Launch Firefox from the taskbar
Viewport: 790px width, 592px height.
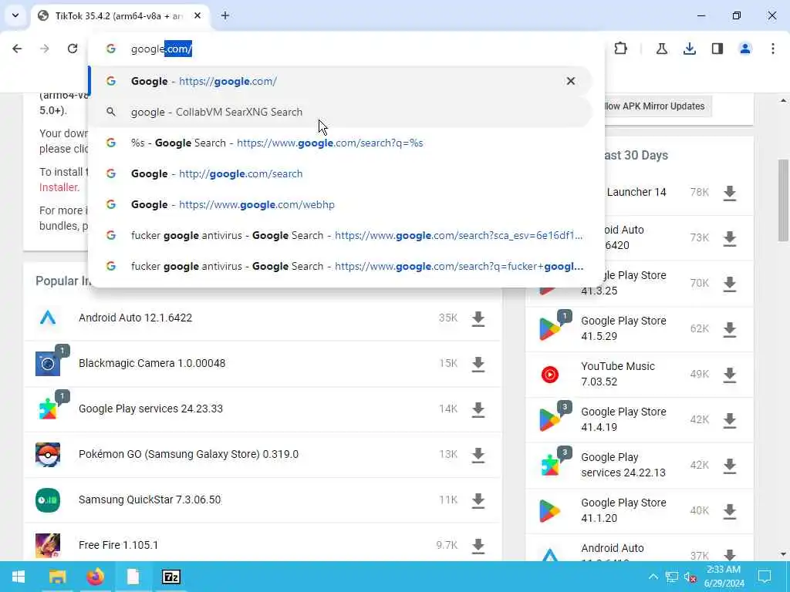pos(95,577)
